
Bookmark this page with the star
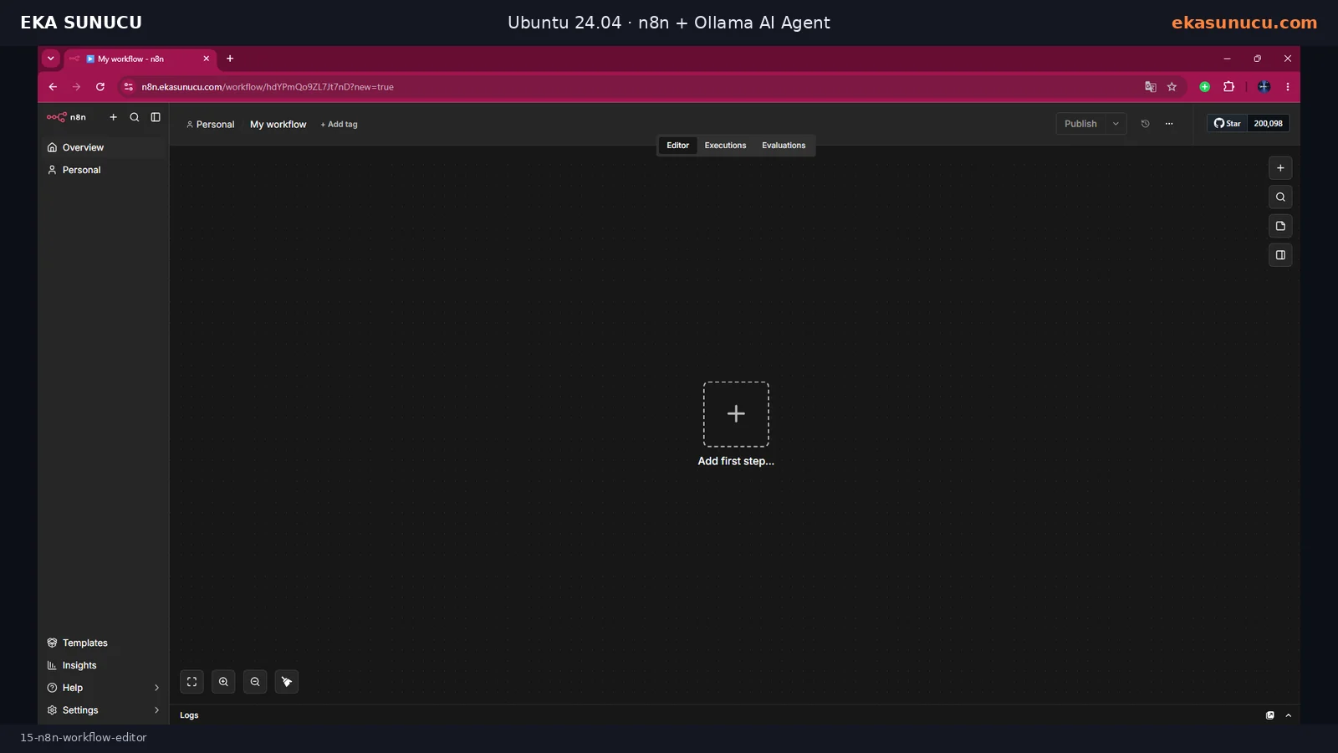(1172, 87)
